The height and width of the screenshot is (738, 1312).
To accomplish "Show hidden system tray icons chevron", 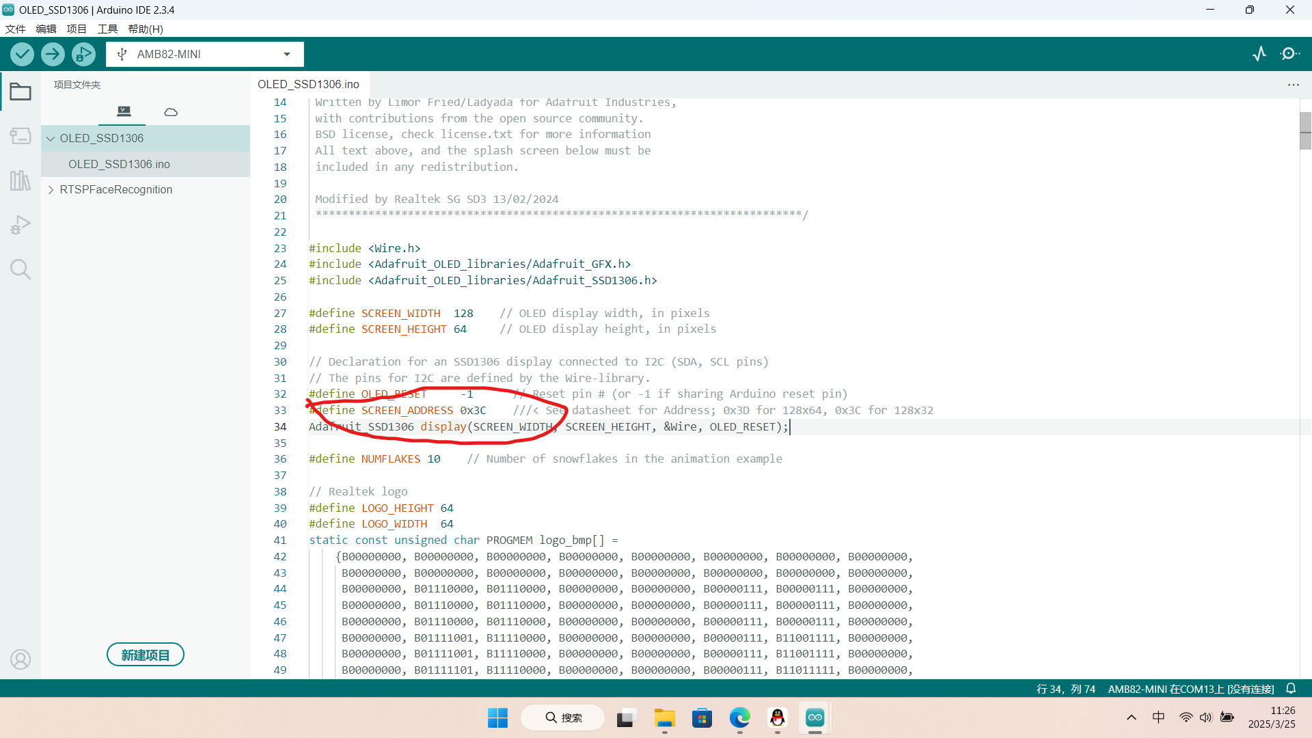I will (1132, 717).
